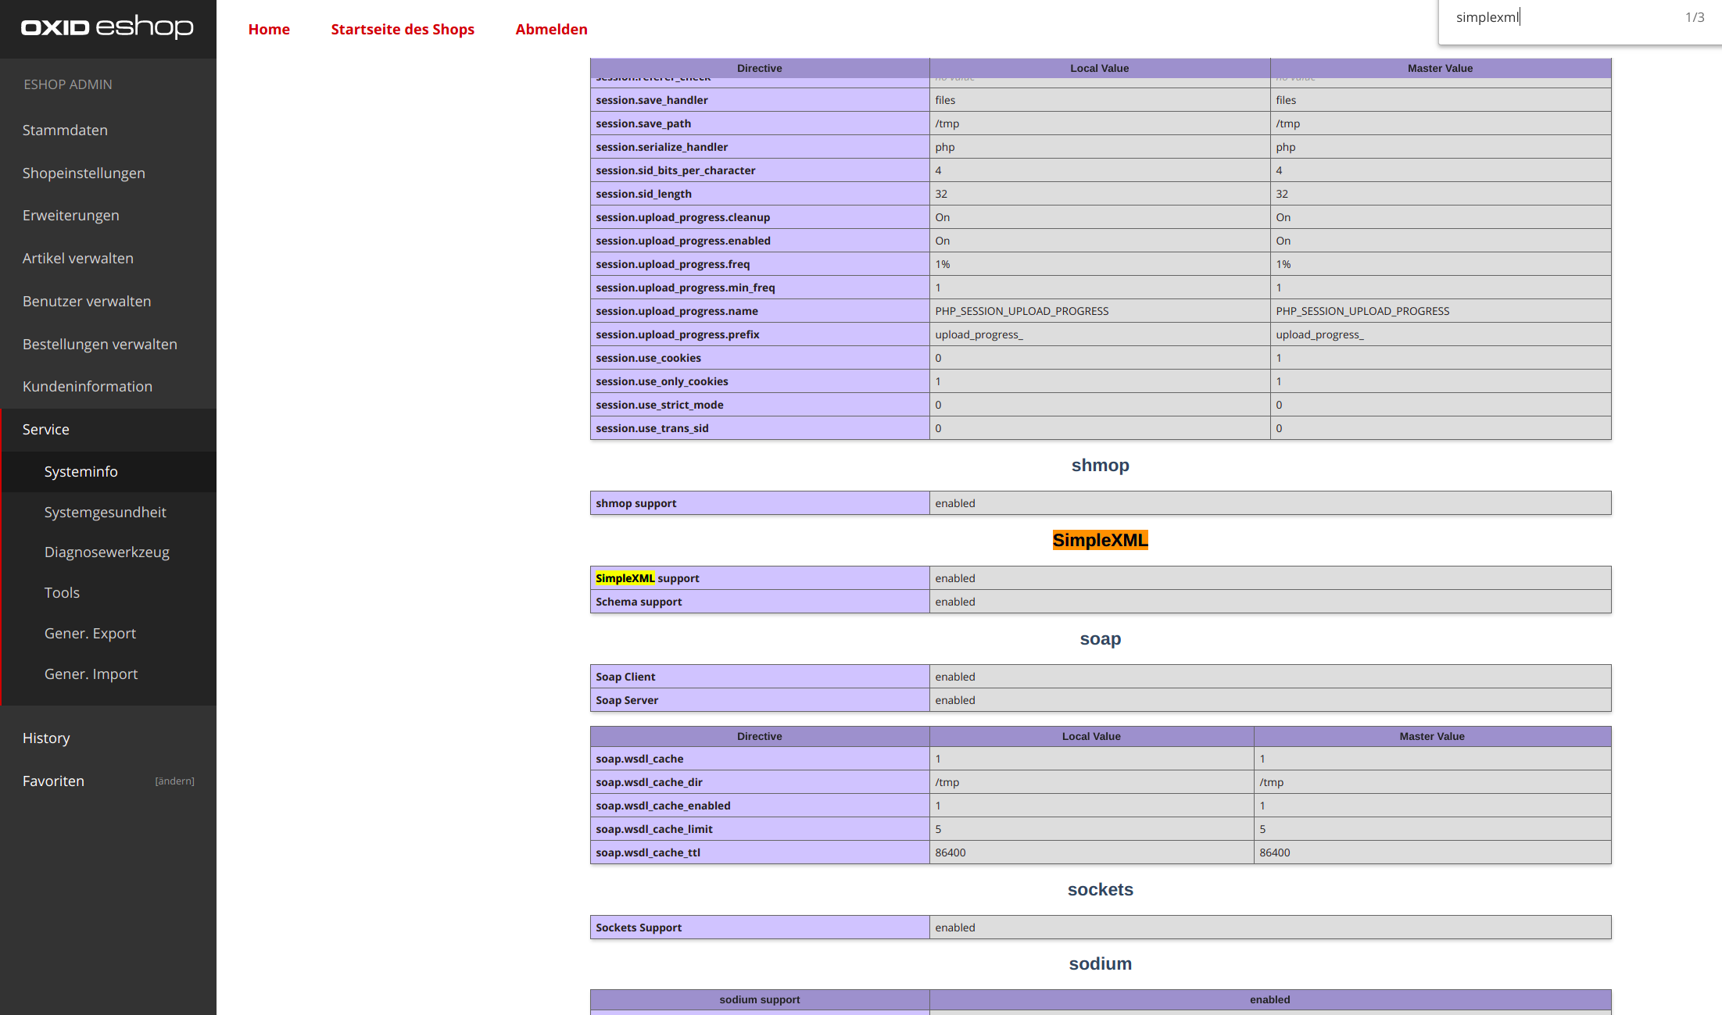
Task: Click the 1/3 search match counter
Action: (x=1695, y=17)
